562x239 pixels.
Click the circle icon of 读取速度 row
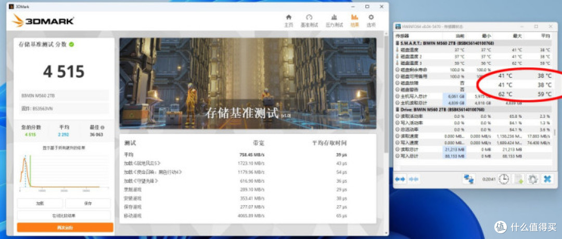(x=397, y=136)
